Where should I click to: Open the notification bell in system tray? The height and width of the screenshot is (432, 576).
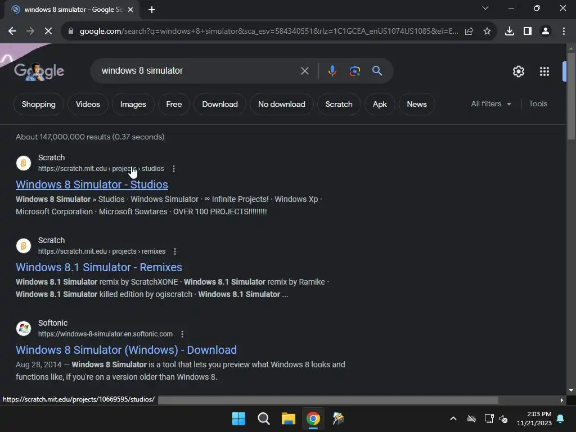point(561,418)
